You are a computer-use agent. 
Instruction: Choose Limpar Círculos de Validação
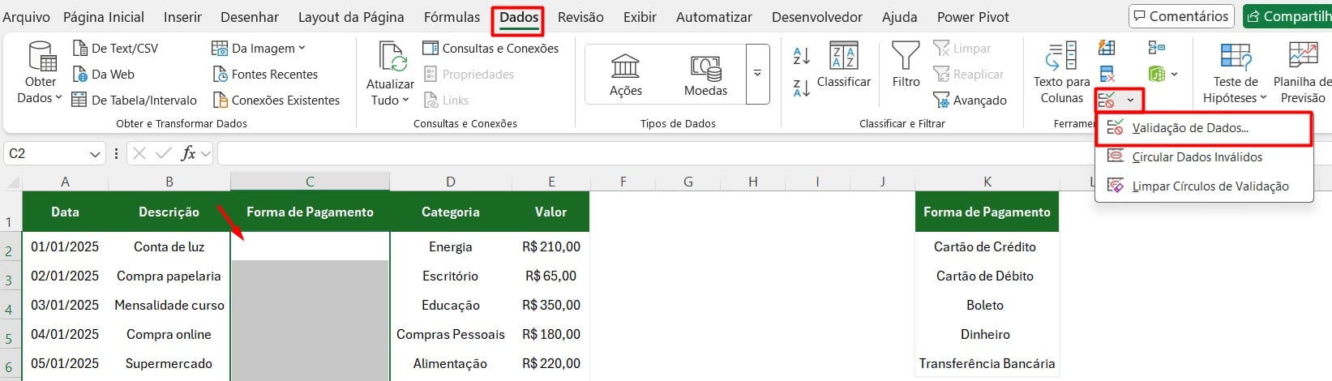click(x=1204, y=186)
